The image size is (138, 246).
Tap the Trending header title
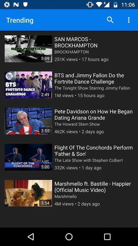click(x=20, y=20)
